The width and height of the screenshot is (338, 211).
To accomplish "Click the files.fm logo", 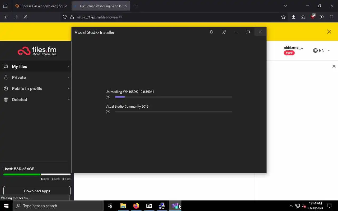I will click(37, 51).
